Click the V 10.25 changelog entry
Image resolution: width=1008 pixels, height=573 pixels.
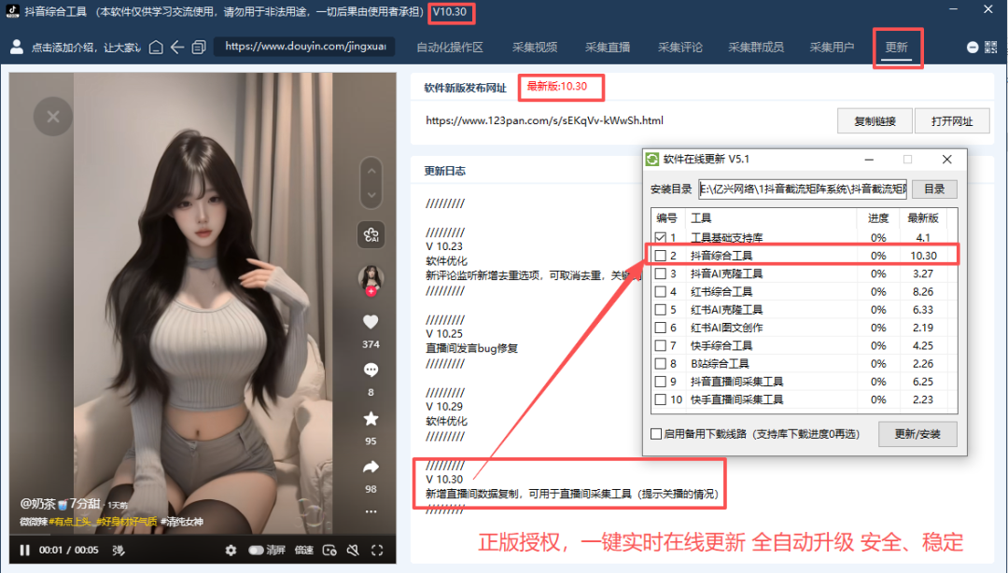[x=444, y=334]
